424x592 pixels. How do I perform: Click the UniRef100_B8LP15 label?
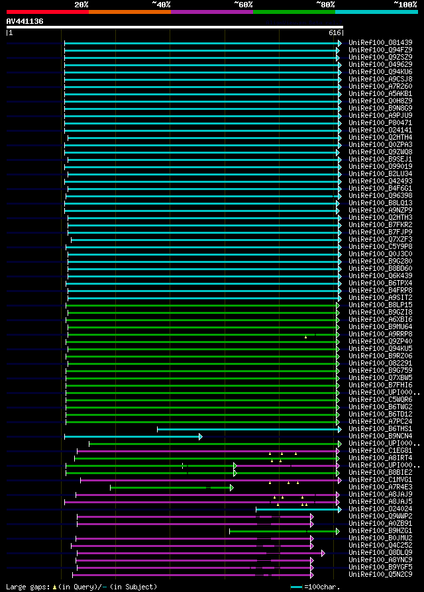pos(380,305)
